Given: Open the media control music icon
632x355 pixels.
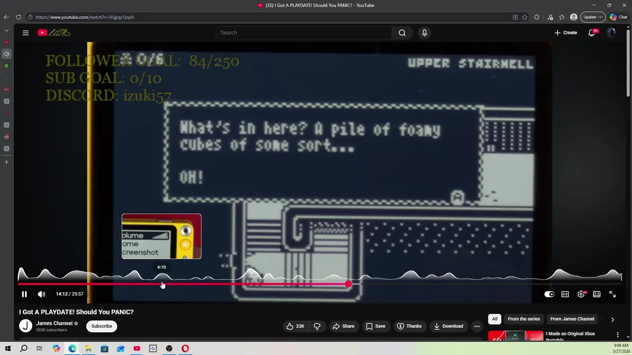Looking at the screenshot, I should (x=550, y=17).
